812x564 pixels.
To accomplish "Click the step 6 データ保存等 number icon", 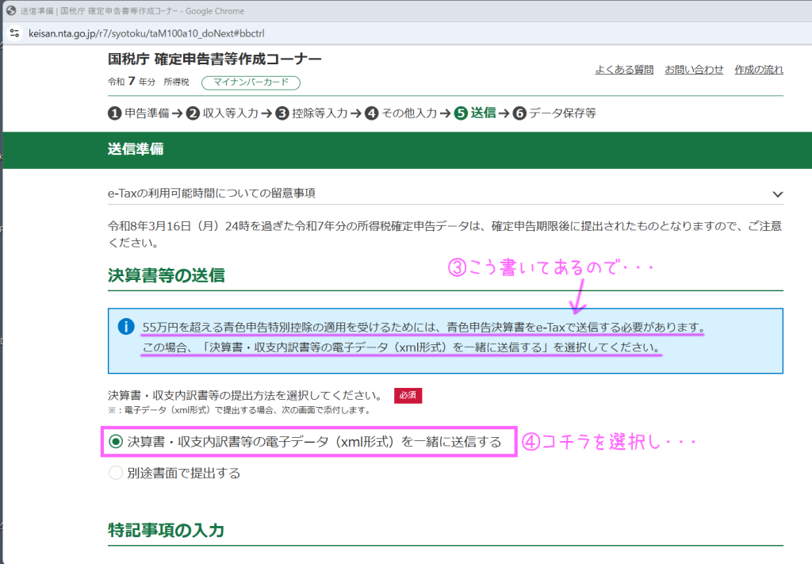I will coord(519,113).
